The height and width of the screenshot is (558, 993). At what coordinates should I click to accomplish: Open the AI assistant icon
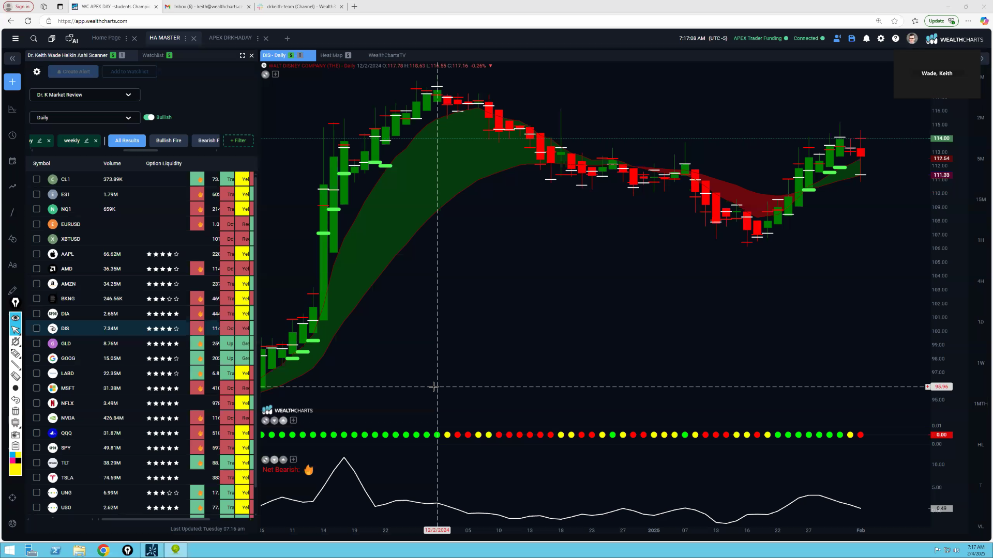click(71, 38)
